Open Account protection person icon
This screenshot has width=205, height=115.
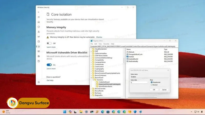pos(39,32)
